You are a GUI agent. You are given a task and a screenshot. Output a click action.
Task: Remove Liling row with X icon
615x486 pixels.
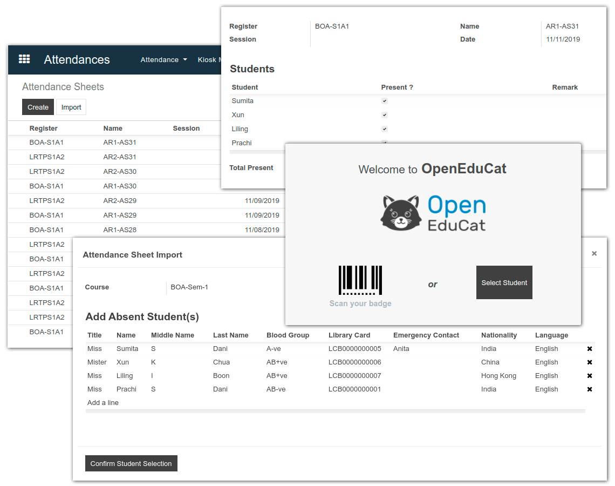click(590, 376)
